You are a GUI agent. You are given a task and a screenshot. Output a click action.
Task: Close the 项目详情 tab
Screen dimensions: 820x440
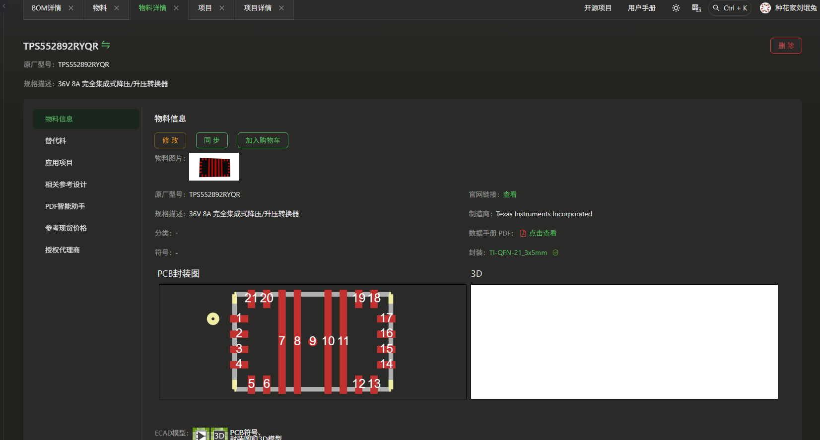coord(281,8)
